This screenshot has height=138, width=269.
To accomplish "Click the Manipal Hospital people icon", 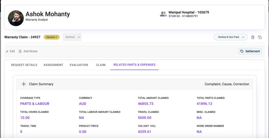I will click(x=163, y=14).
